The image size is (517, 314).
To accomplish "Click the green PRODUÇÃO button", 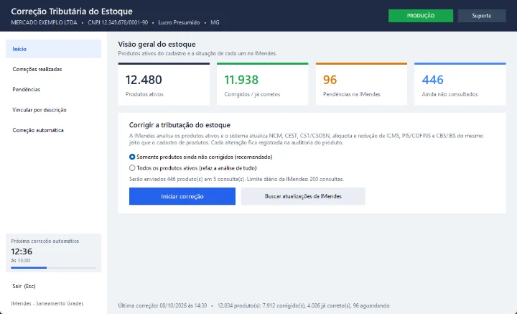I will pyautogui.click(x=420, y=16).
